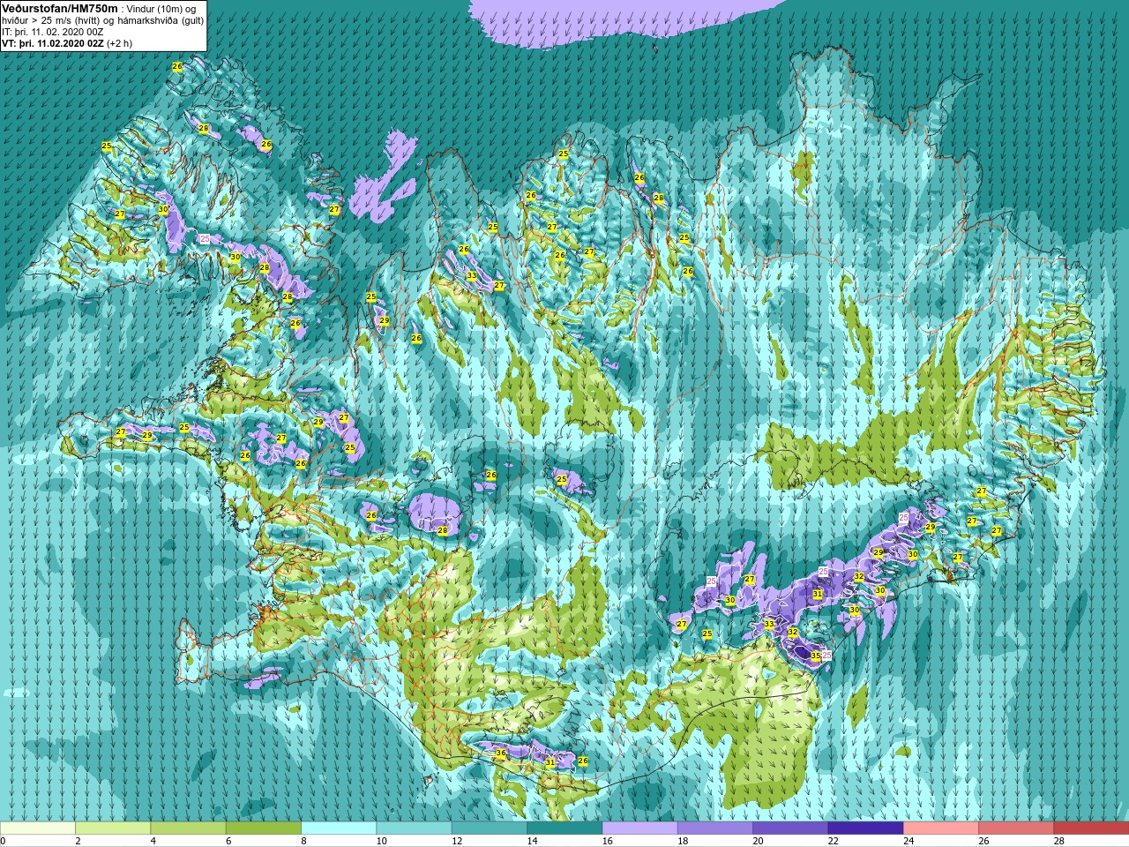
Task: Click the yellow gust label 36
Action: click(x=501, y=753)
